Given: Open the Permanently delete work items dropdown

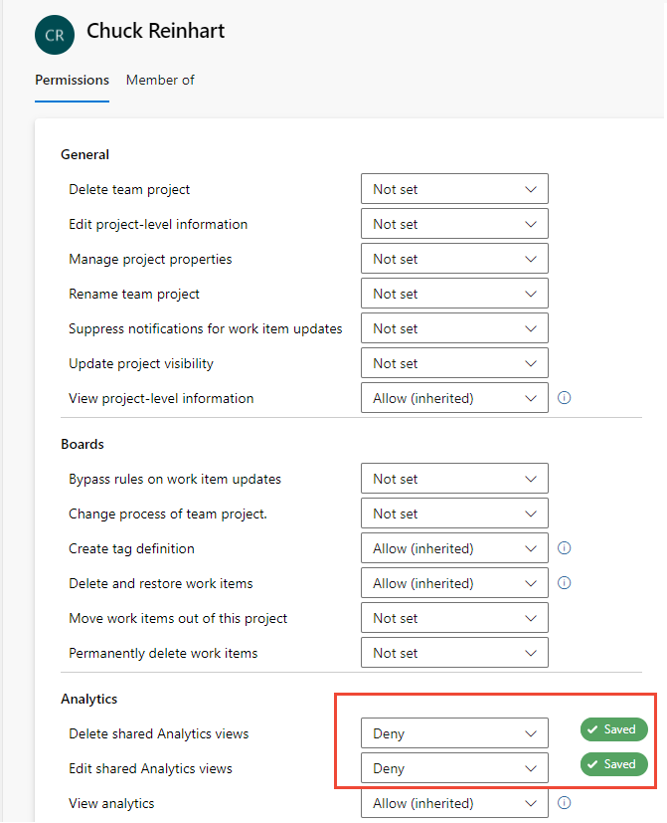Looking at the screenshot, I should 453,652.
